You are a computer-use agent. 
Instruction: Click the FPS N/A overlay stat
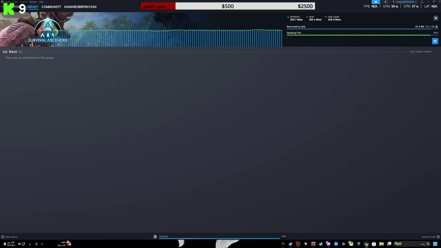coord(370,6)
